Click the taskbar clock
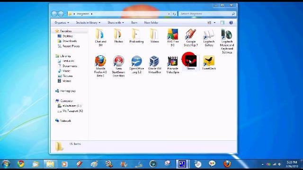Screen dimensions: 303x170 [292, 164]
